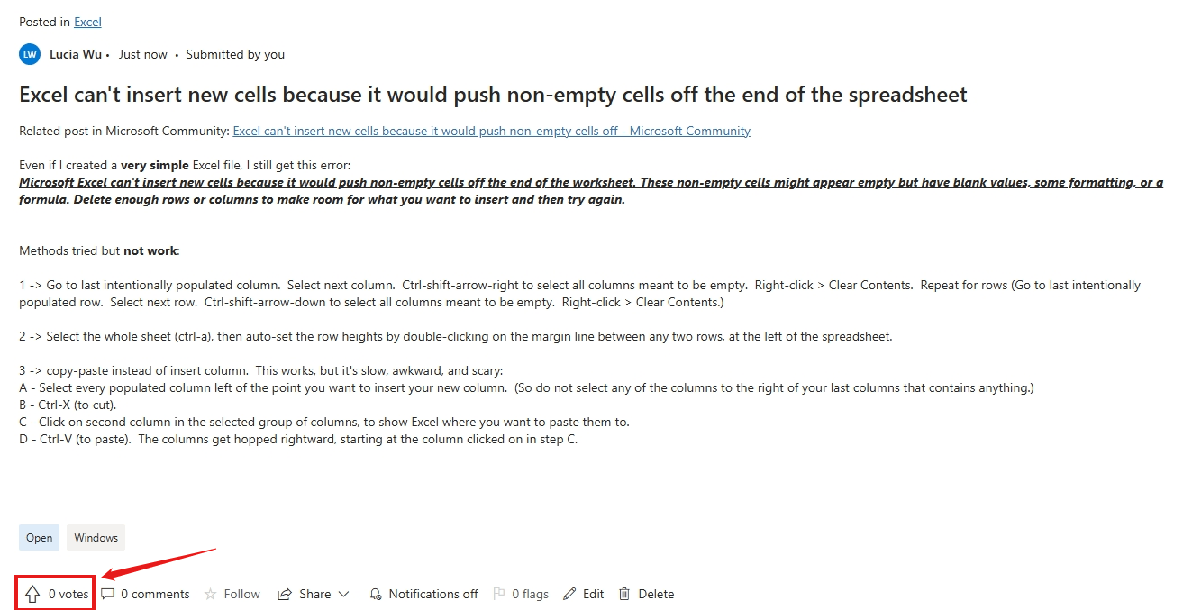Click the flag icon beside 0 flags

click(498, 594)
